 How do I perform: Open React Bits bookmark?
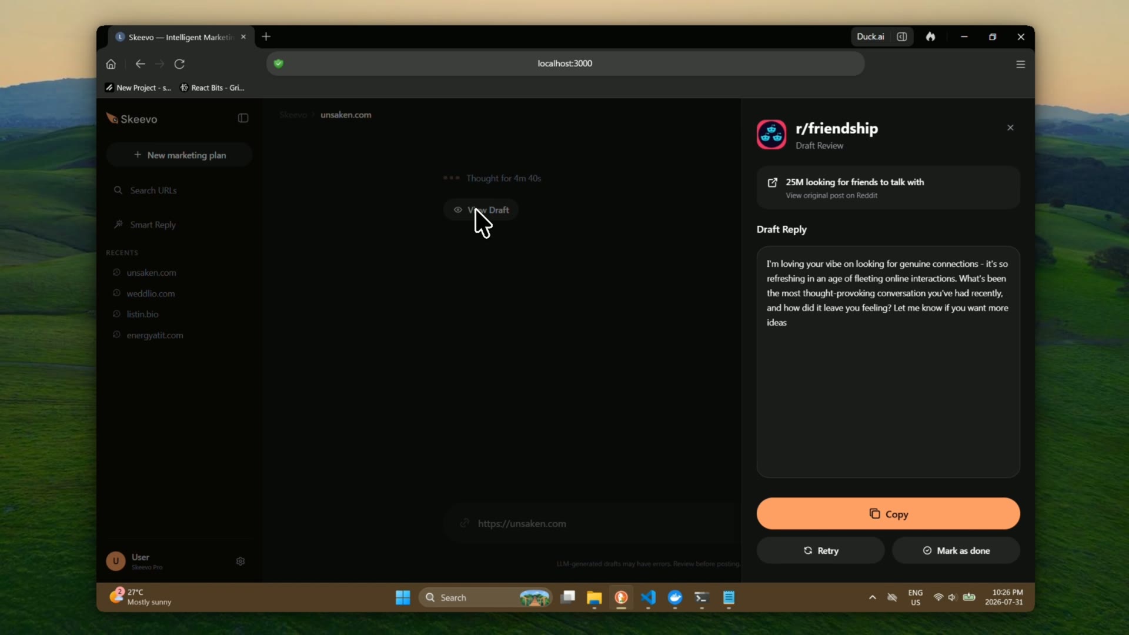(x=212, y=88)
